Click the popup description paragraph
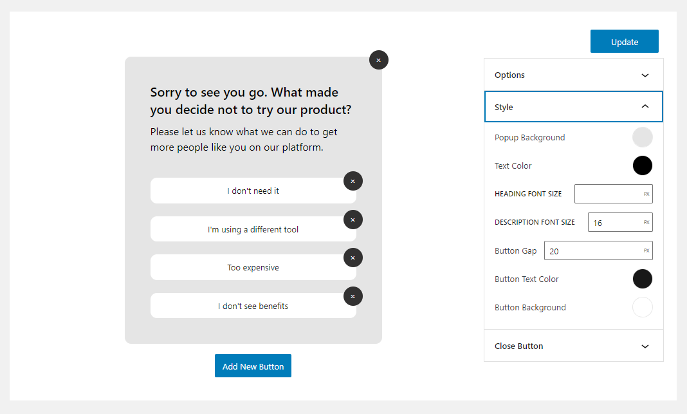 coord(244,140)
